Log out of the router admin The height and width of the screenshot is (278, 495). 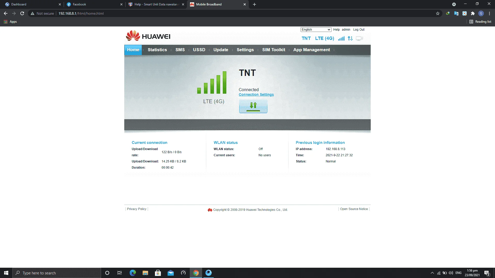click(x=359, y=30)
